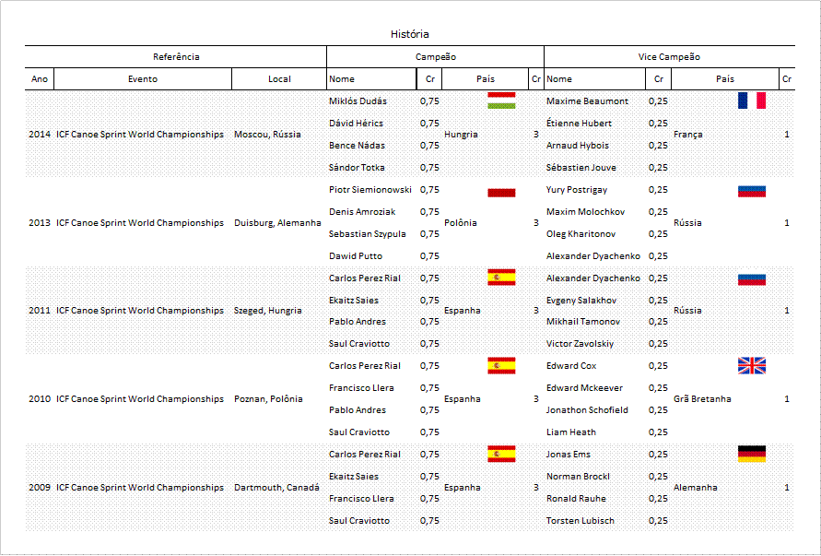The width and height of the screenshot is (821, 556).
Task: Click the Grã Bretanha country cell
Action: (x=702, y=399)
